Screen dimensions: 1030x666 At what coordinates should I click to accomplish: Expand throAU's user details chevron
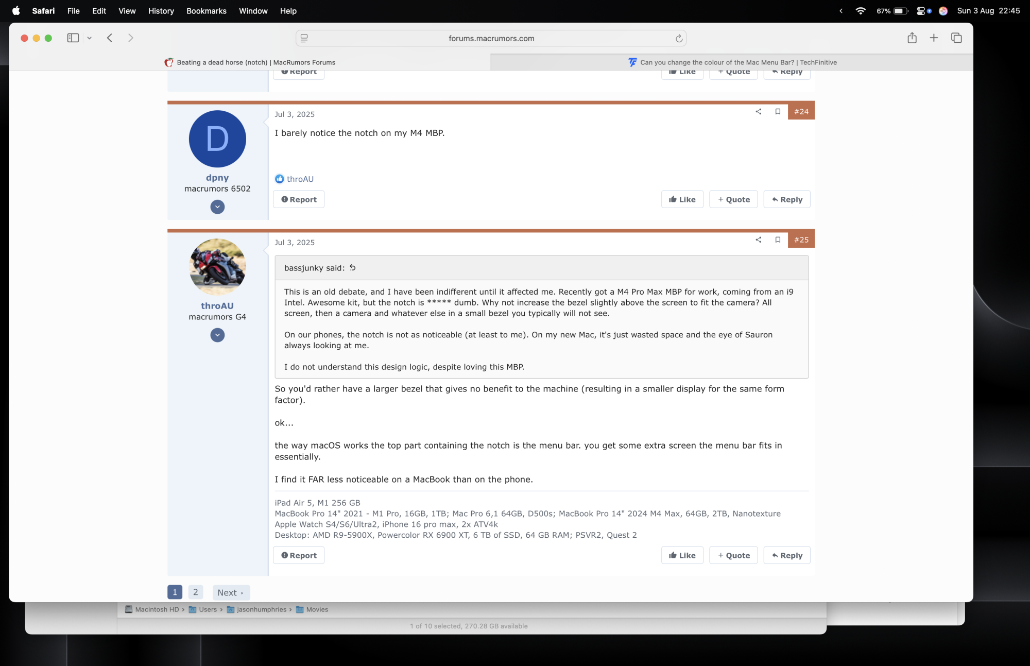[217, 335]
